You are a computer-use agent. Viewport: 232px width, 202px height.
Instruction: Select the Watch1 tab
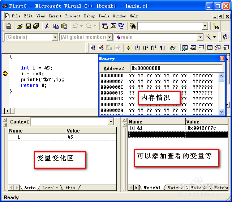(152, 188)
